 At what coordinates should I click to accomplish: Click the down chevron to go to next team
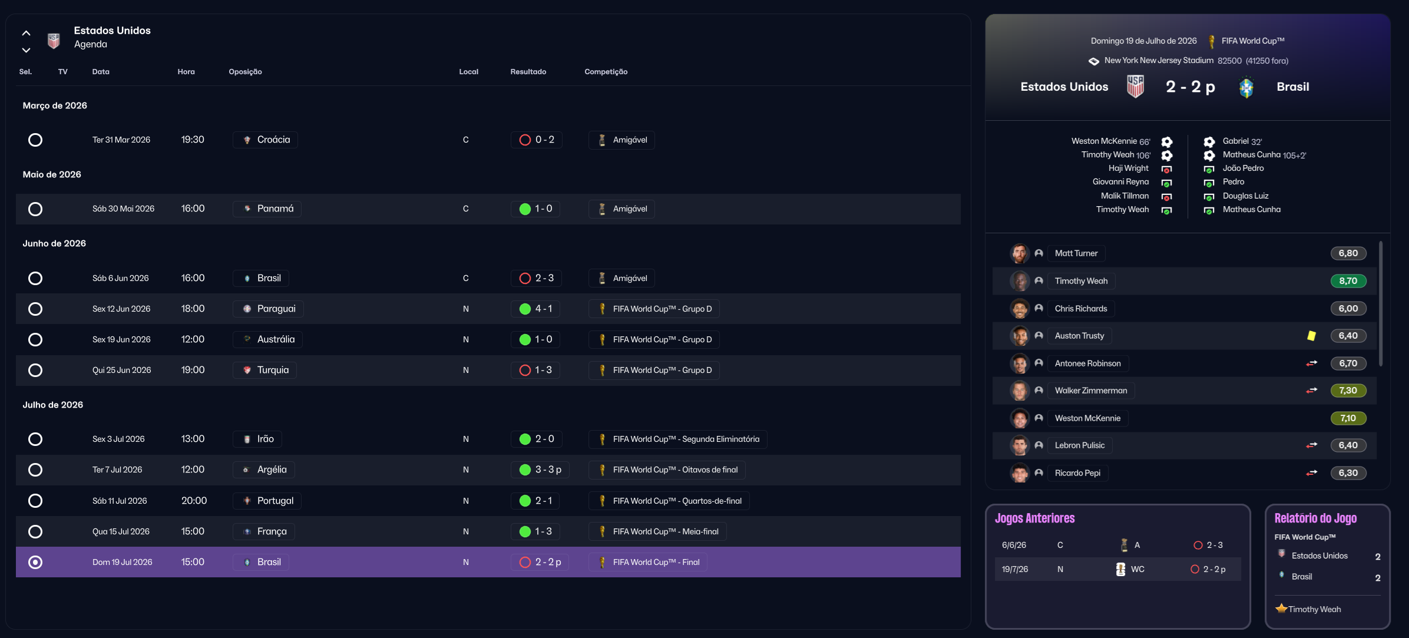pos(26,50)
